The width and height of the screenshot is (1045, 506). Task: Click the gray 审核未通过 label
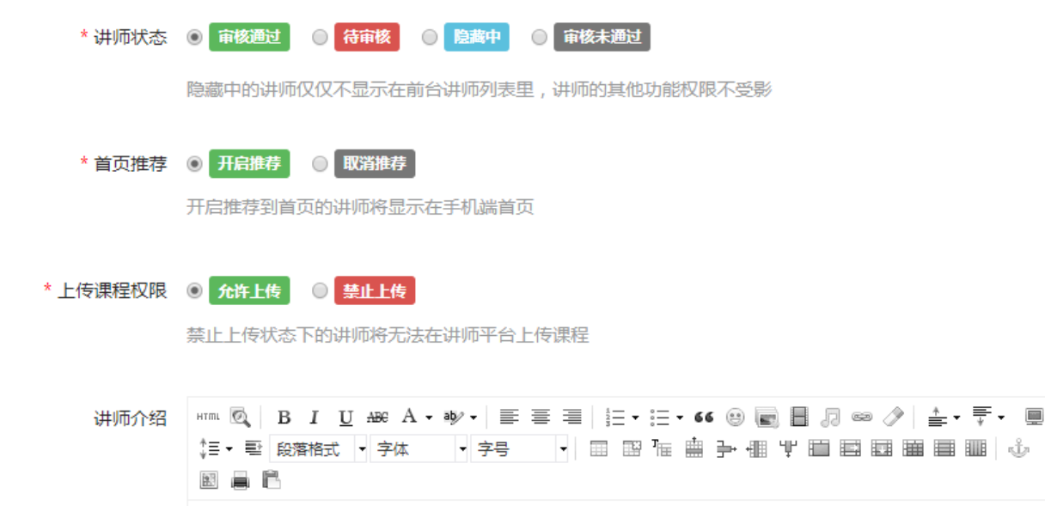coord(602,37)
